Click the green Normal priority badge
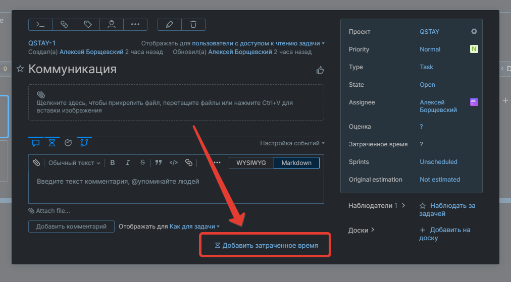511x282 pixels. [474, 49]
